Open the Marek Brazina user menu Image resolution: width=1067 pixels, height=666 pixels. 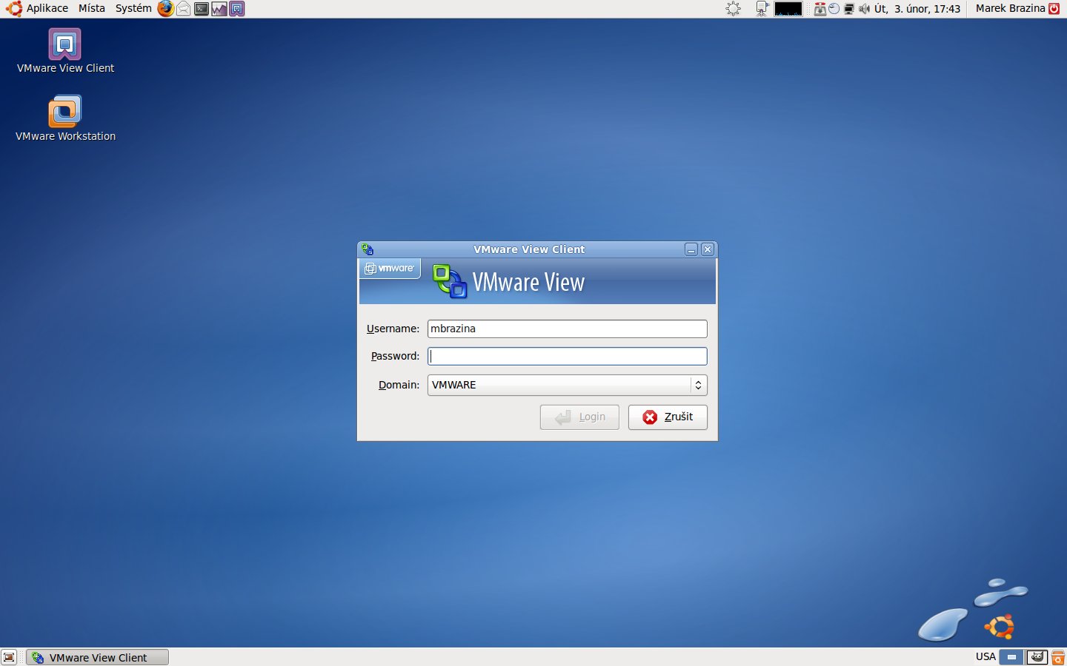[x=1010, y=9]
